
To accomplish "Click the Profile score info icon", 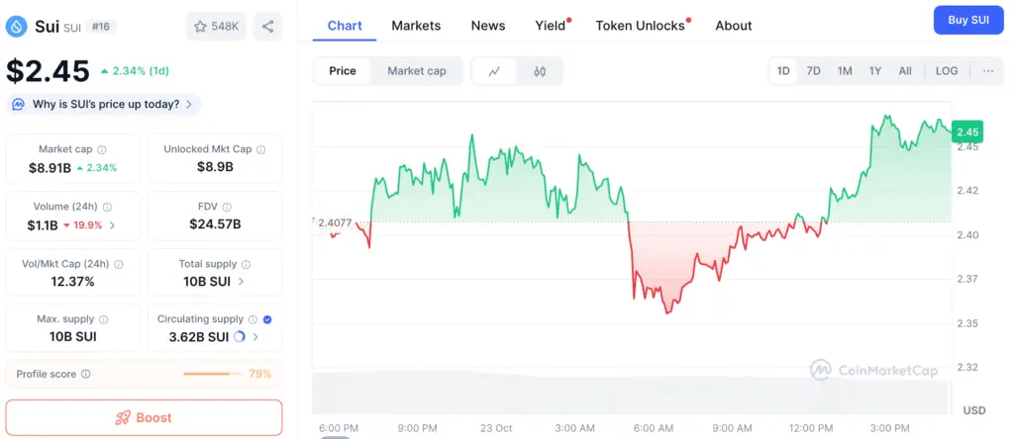I will point(86,375).
